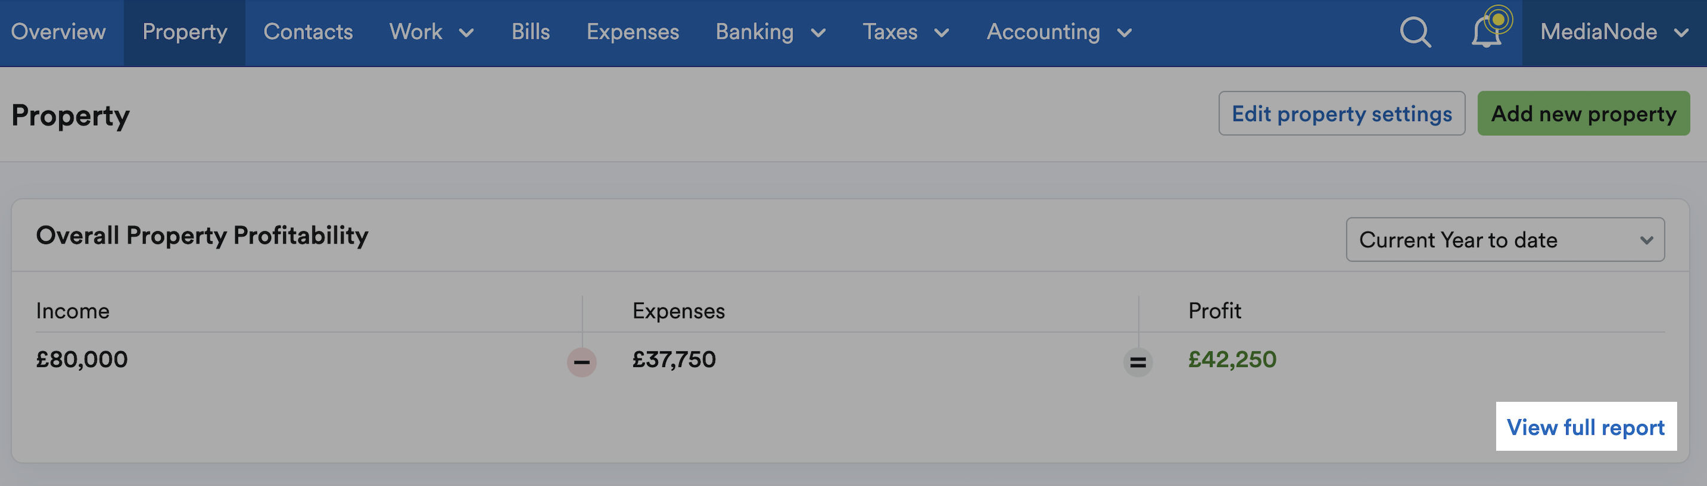Open the MediaNode account menu
This screenshot has height=486, width=1707.
click(1614, 32)
